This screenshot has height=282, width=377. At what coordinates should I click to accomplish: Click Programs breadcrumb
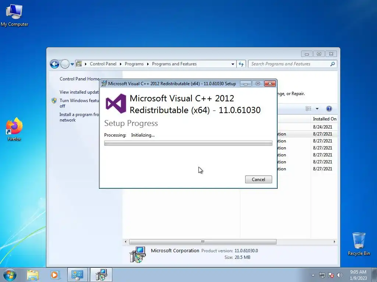point(134,64)
